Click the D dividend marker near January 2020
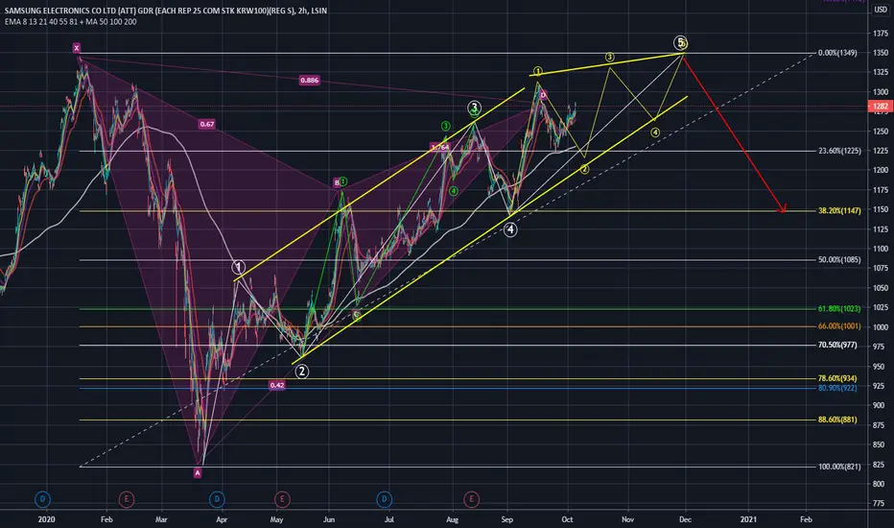 click(x=42, y=499)
